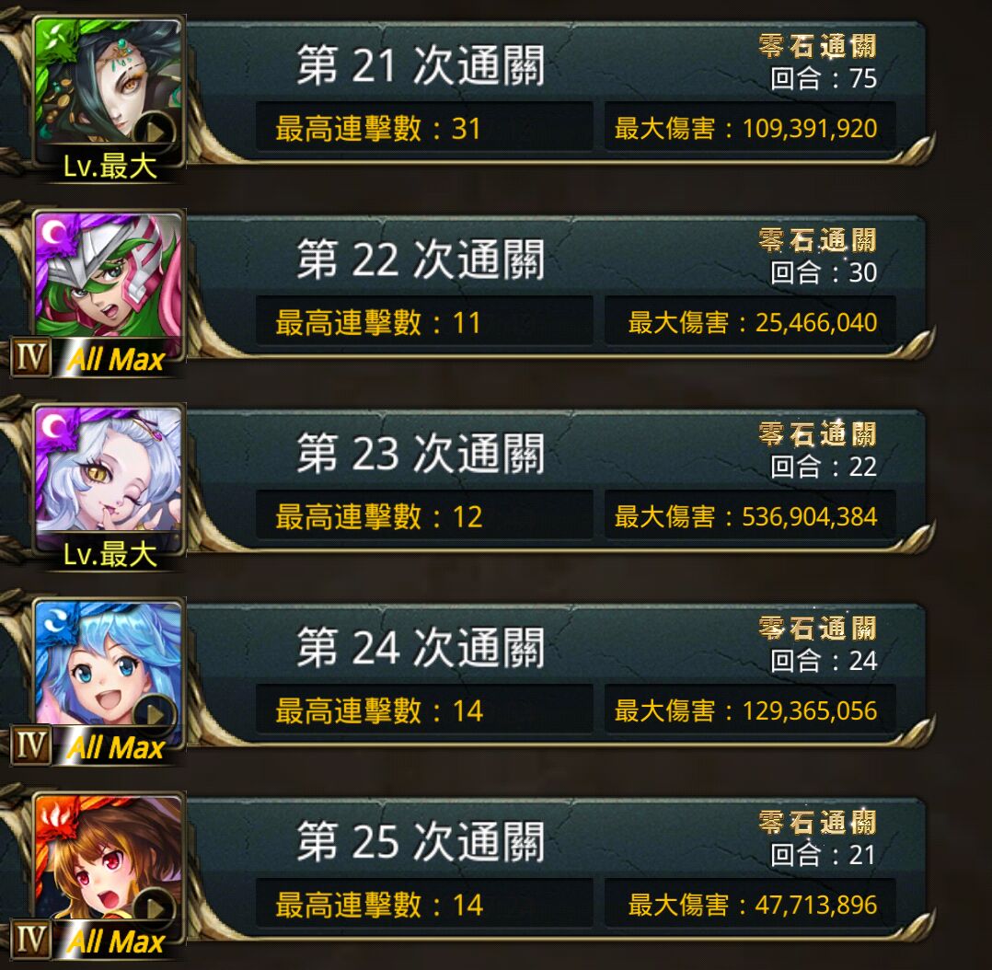Tap the play button on clear 21 portrait

155,132
